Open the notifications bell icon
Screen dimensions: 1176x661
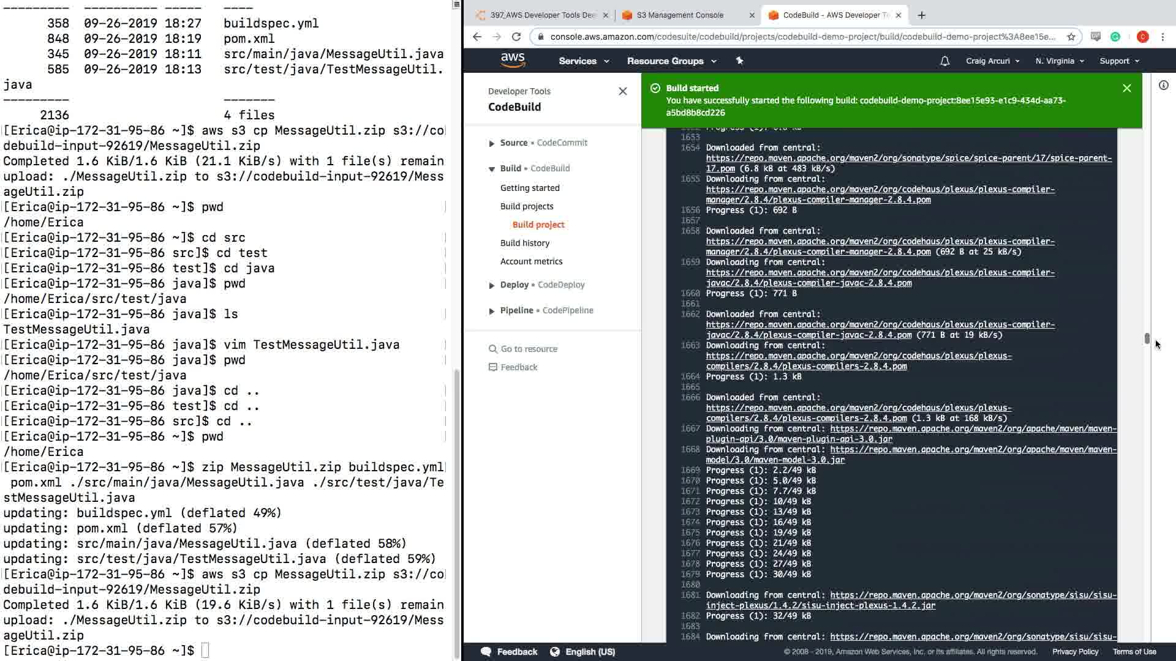(x=944, y=61)
